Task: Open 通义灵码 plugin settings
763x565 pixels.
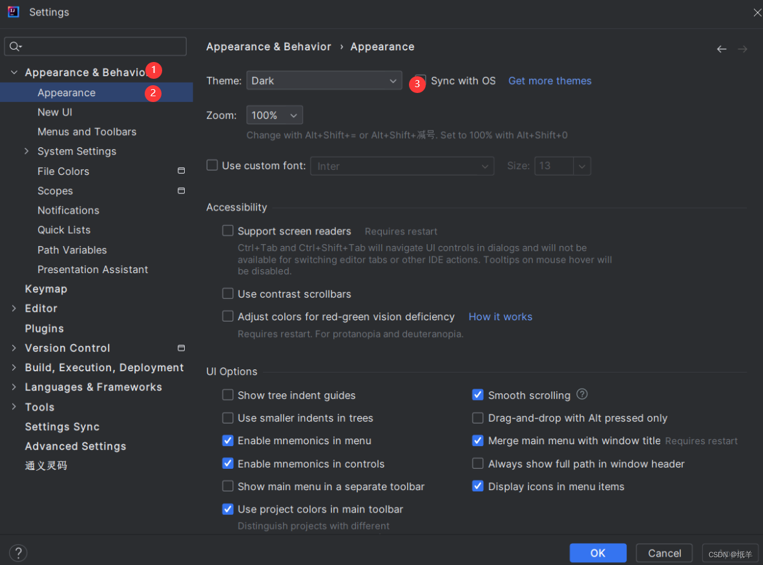Action: tap(47, 466)
